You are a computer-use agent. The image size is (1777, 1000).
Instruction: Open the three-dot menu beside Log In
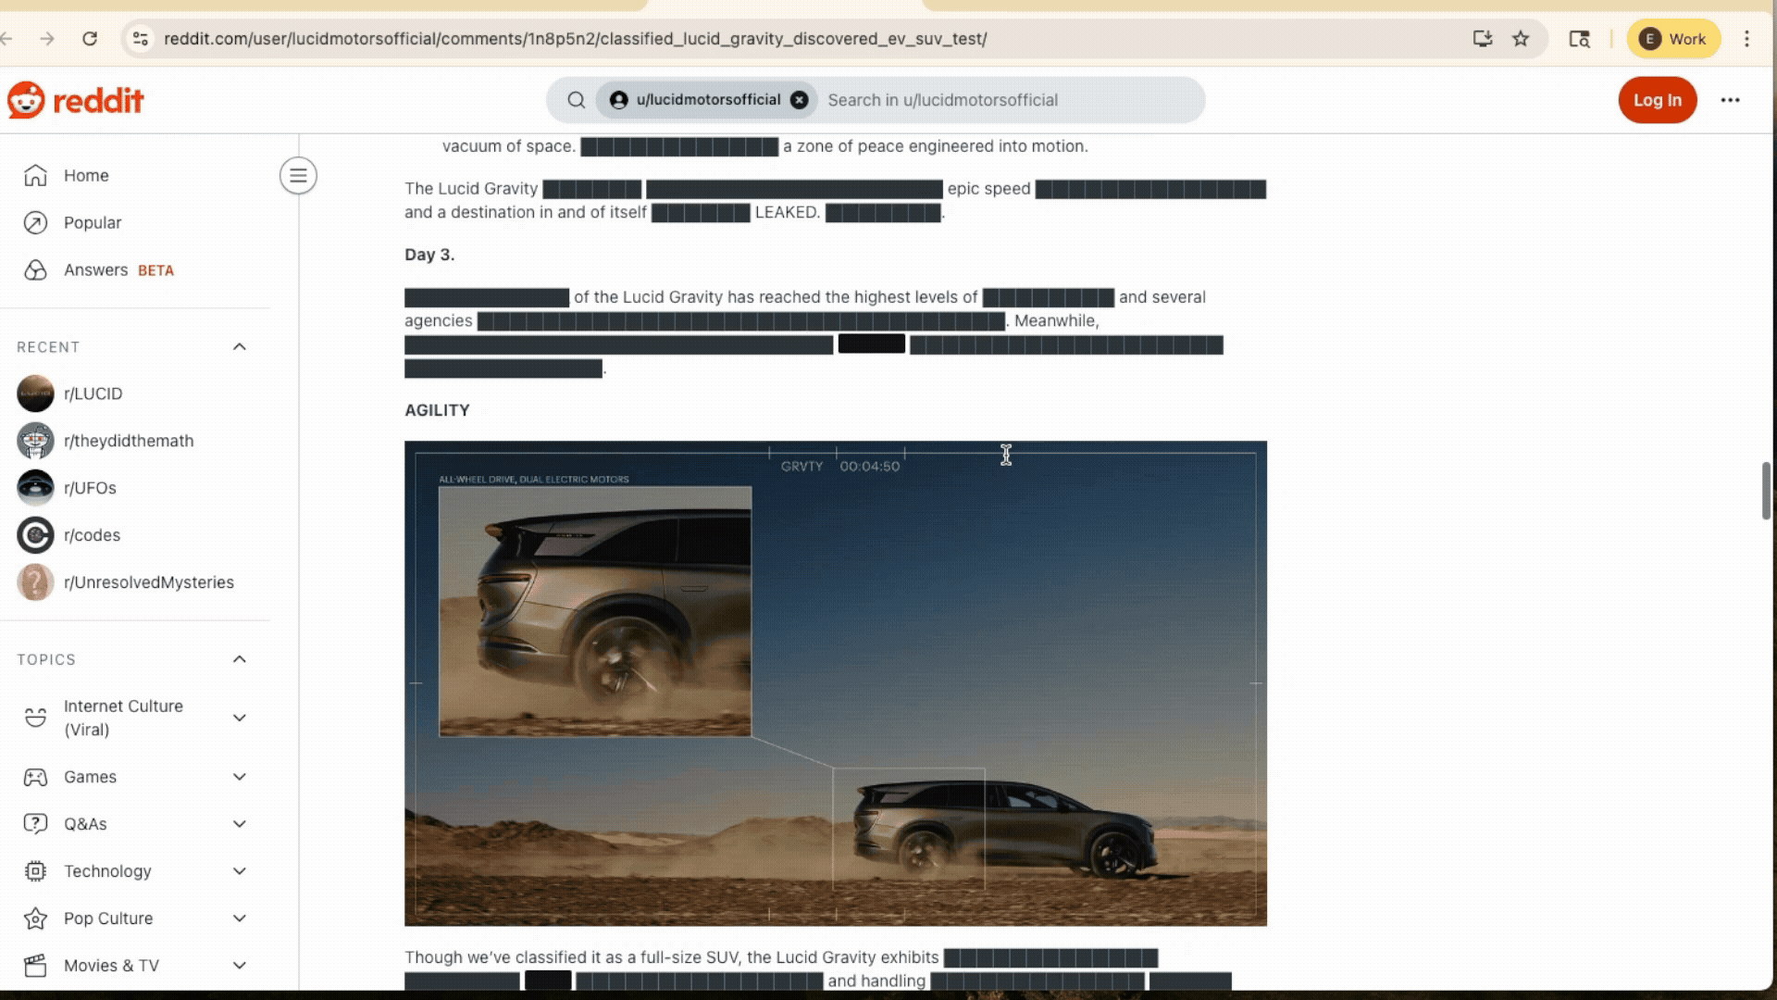[1730, 100]
